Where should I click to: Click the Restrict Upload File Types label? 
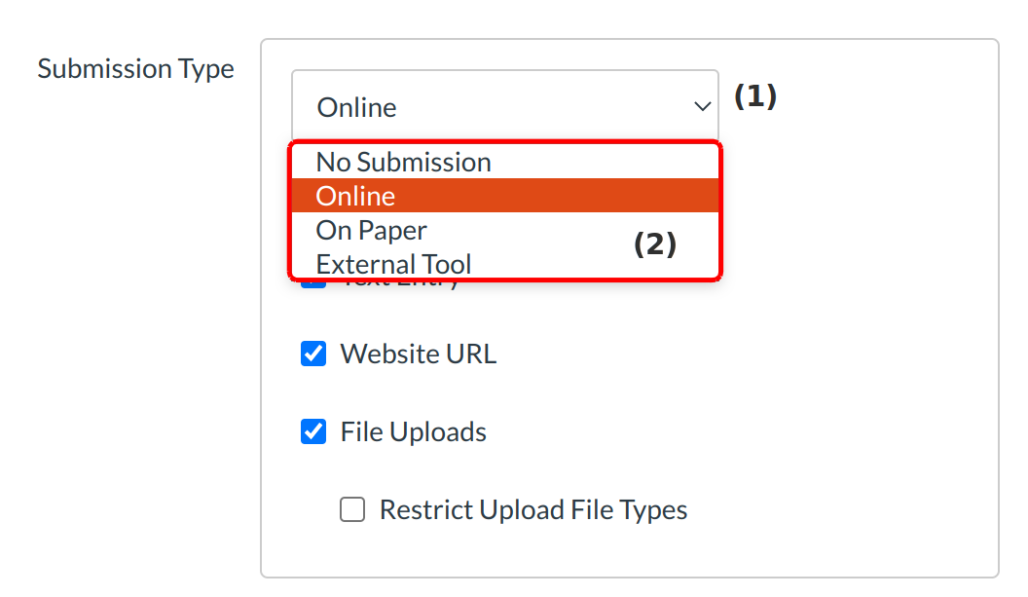pos(532,509)
